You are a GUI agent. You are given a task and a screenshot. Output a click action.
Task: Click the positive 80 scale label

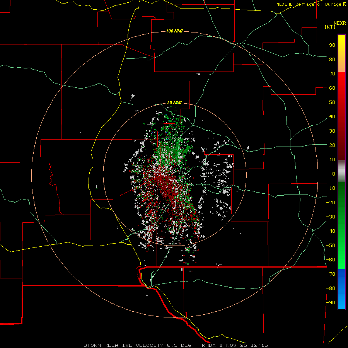(332, 59)
